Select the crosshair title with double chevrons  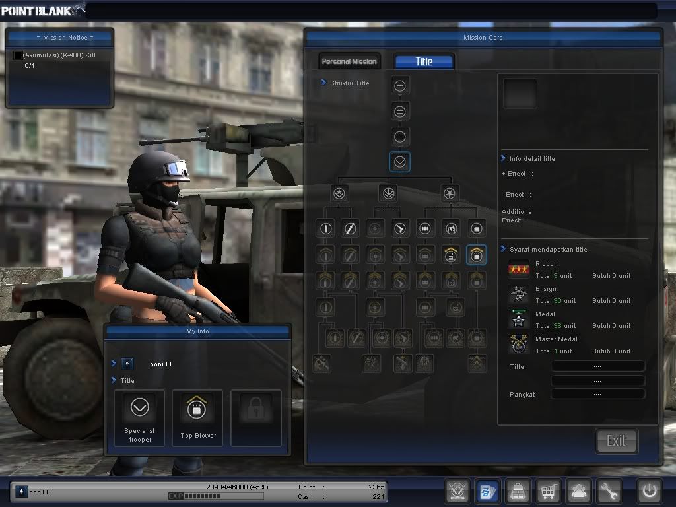[x=375, y=281]
